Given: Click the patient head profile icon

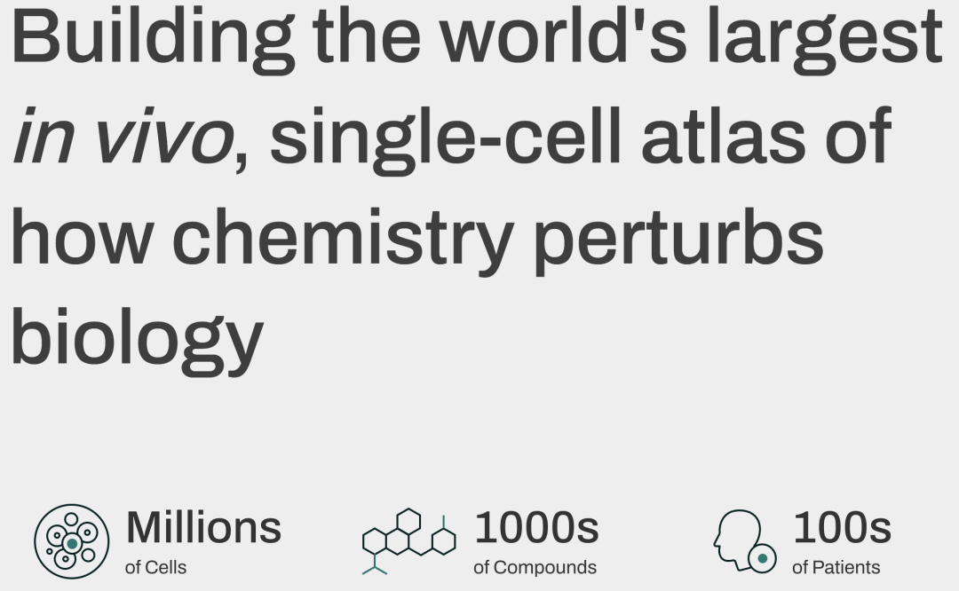Looking at the screenshot, I should point(745,541).
